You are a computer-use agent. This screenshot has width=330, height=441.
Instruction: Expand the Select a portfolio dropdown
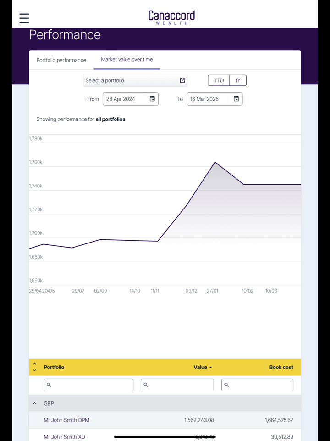point(131,80)
